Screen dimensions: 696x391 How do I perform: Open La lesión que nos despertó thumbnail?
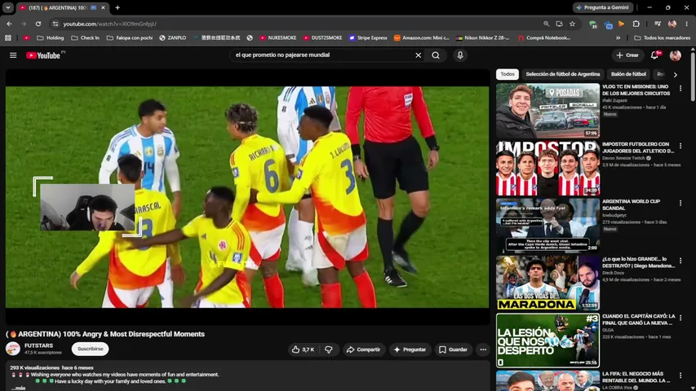point(547,340)
